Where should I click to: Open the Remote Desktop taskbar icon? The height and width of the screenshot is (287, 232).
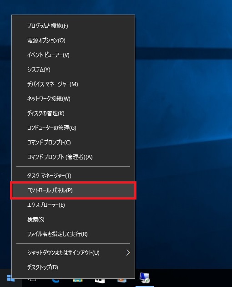pos(144,278)
